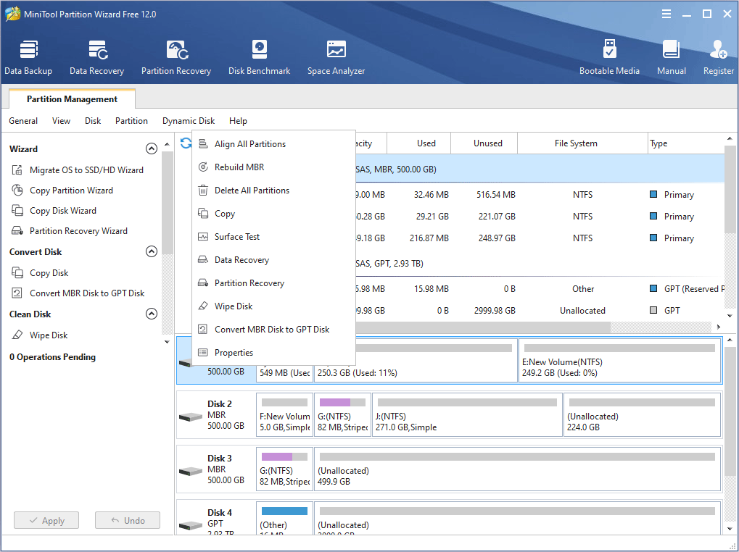
Task: Open the Data Backup tool
Action: [x=28, y=57]
